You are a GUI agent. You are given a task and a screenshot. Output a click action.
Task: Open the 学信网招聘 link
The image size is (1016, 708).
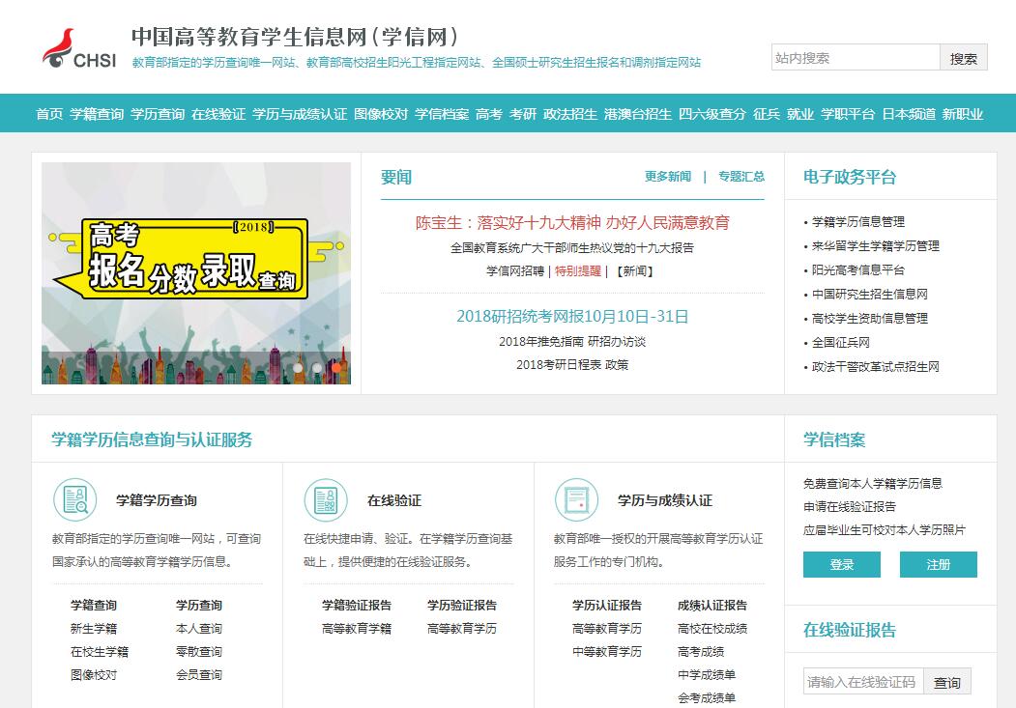[515, 271]
